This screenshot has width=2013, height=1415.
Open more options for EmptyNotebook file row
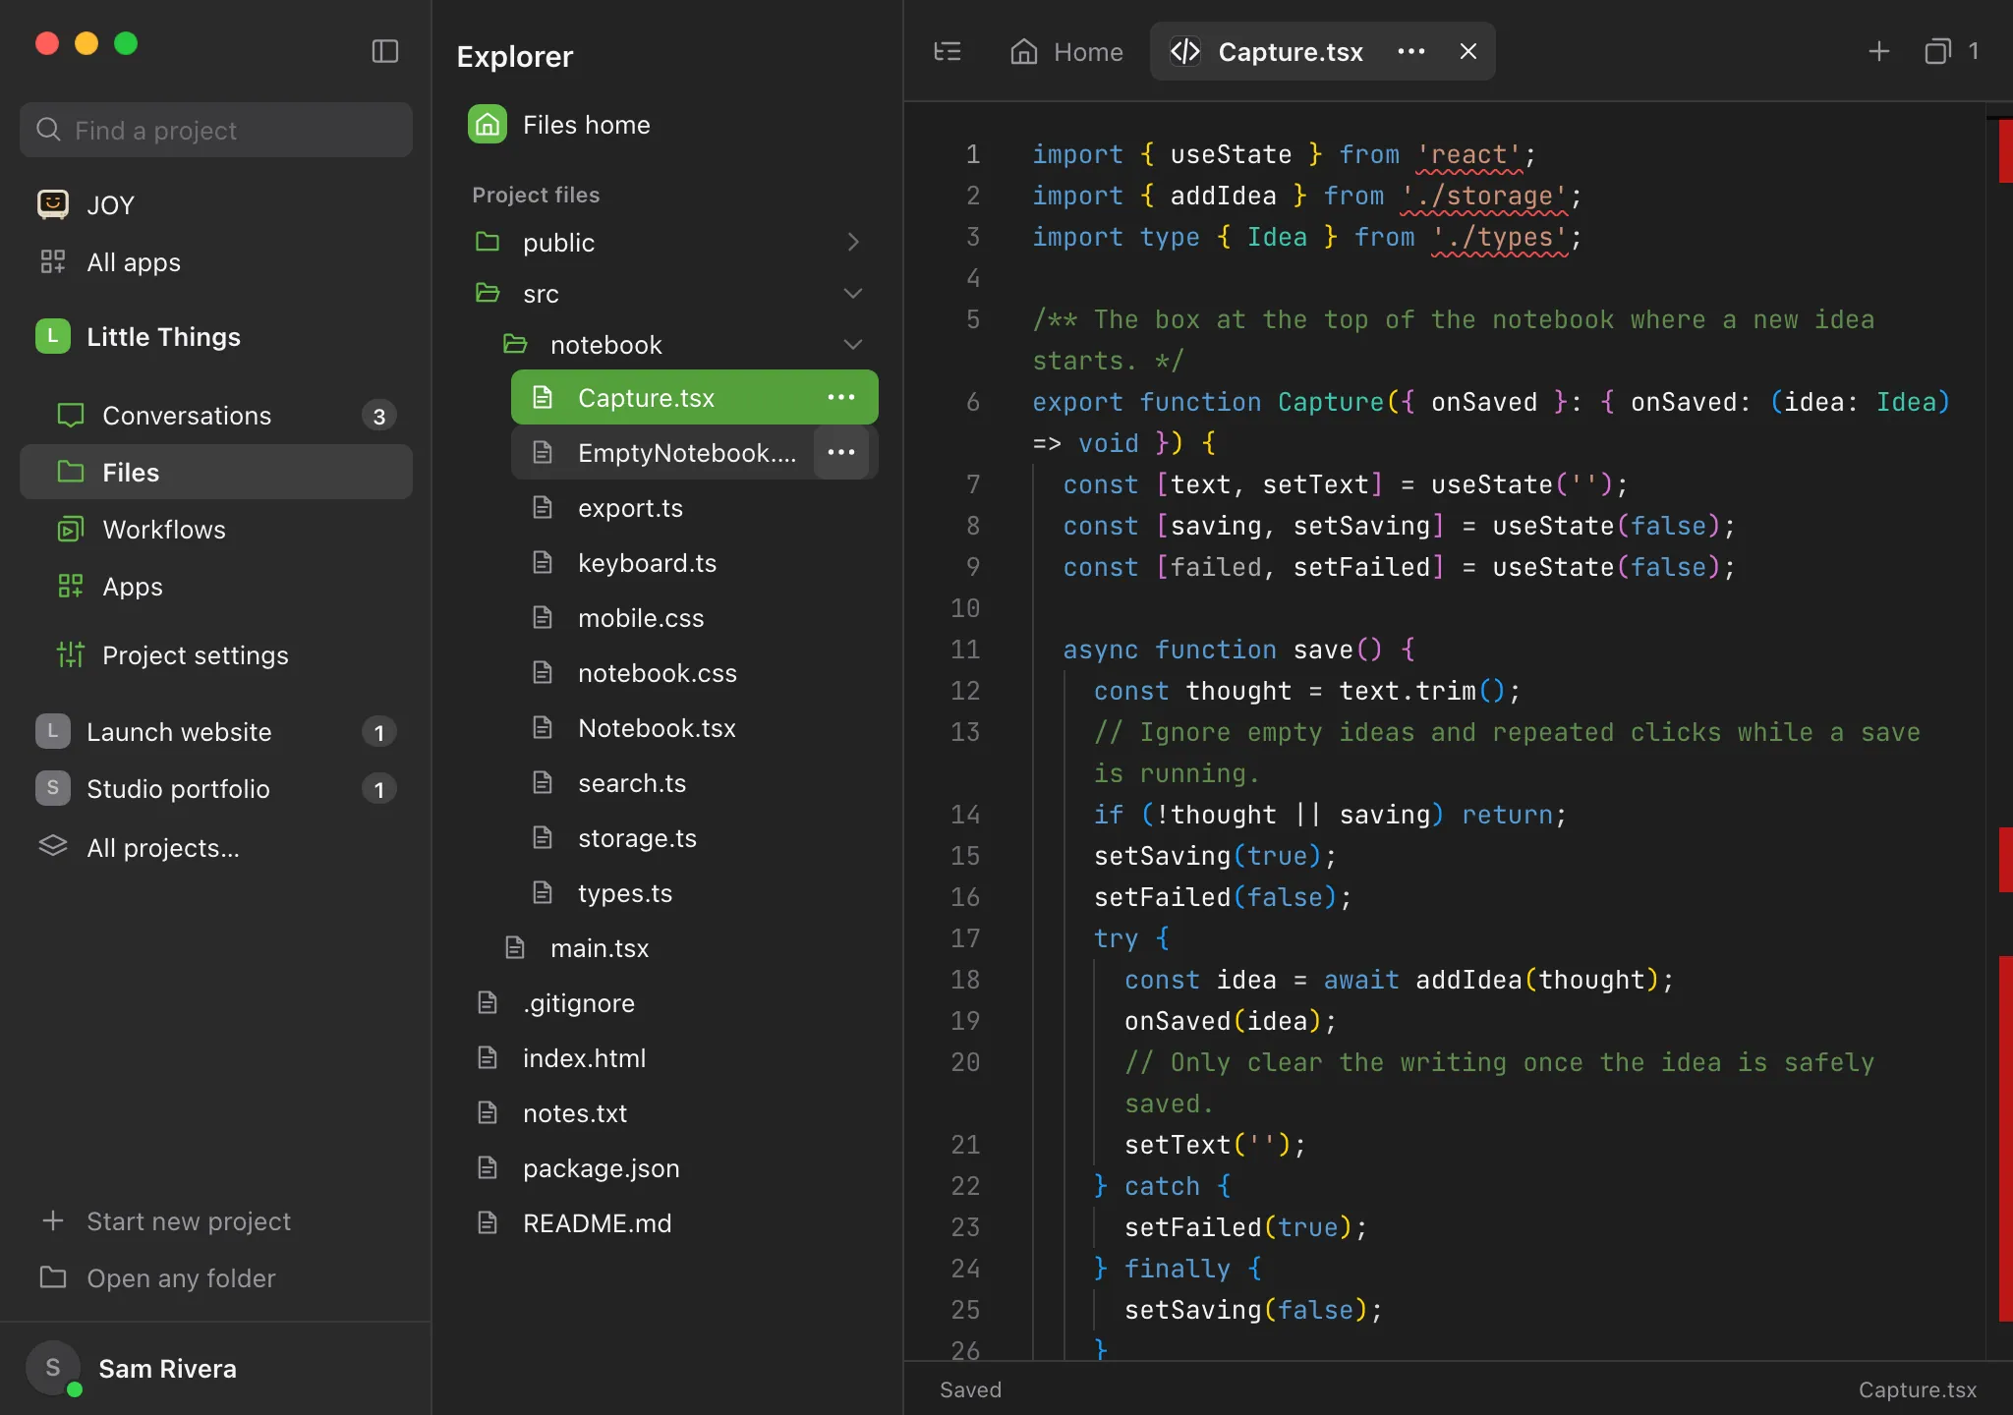pyautogui.click(x=841, y=452)
